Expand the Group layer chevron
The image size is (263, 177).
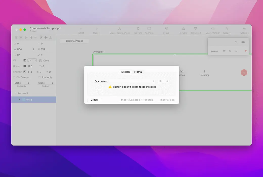19,99
